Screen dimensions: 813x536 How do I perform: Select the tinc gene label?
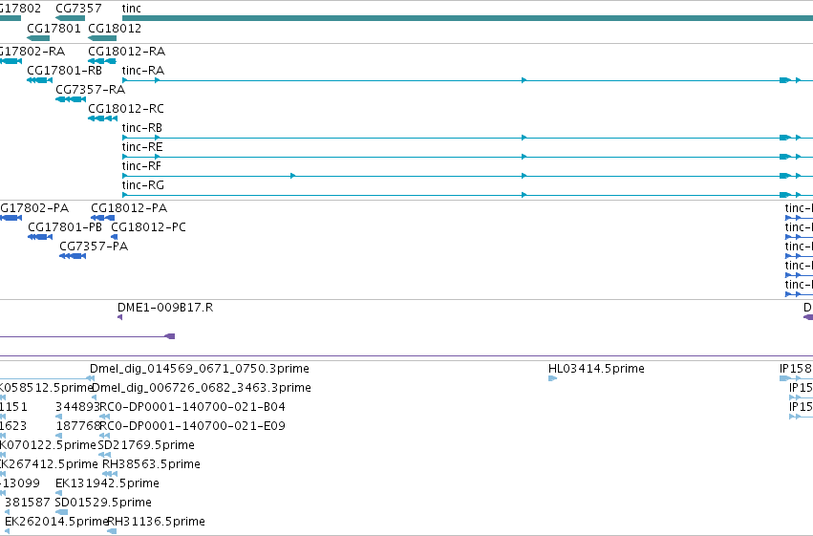(131, 9)
